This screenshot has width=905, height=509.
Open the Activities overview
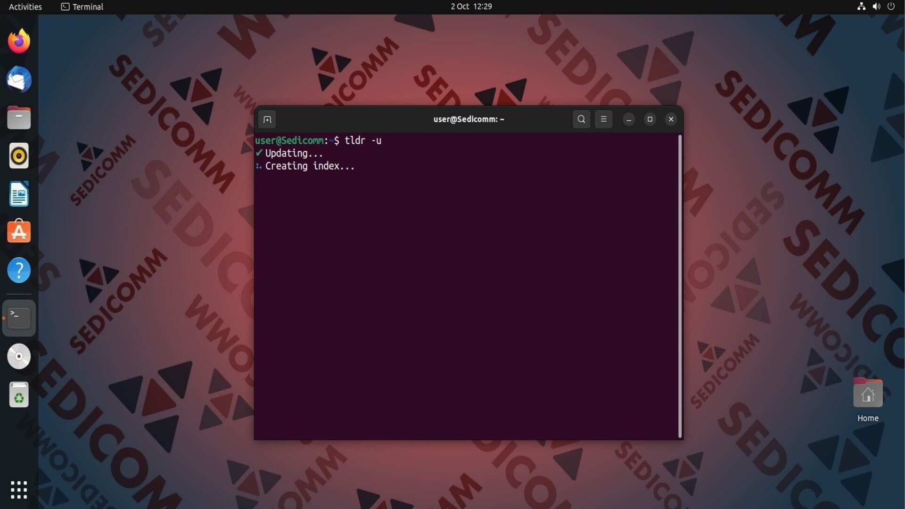point(25,7)
